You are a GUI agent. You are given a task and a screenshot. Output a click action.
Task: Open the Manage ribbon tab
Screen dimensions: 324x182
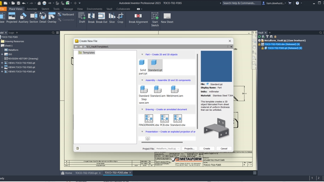[x=68, y=9]
